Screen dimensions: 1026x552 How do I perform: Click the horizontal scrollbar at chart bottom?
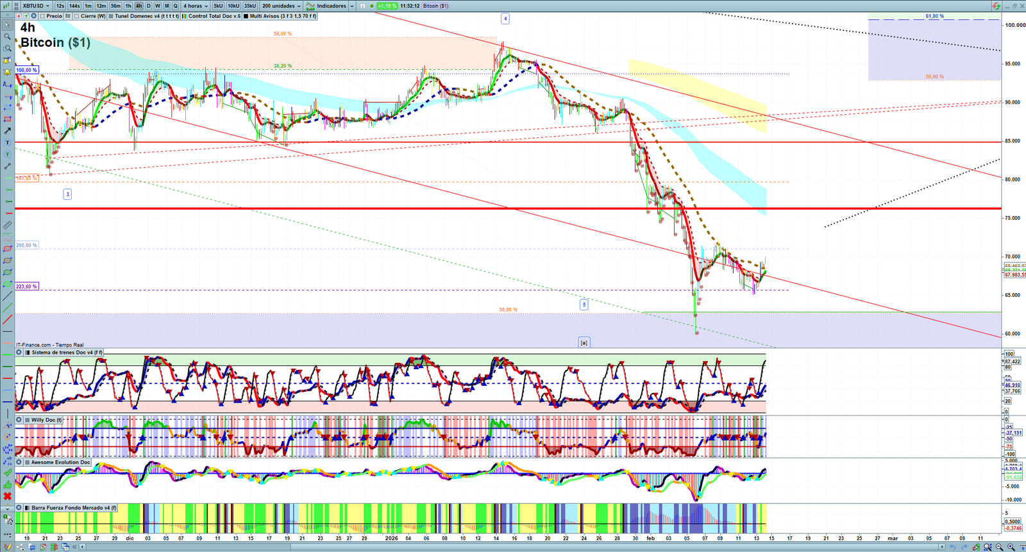click(513, 547)
